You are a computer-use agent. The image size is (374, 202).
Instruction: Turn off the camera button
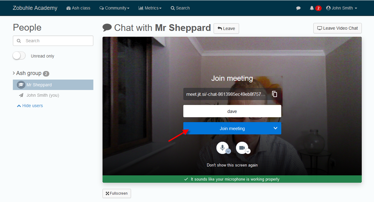[x=242, y=148]
